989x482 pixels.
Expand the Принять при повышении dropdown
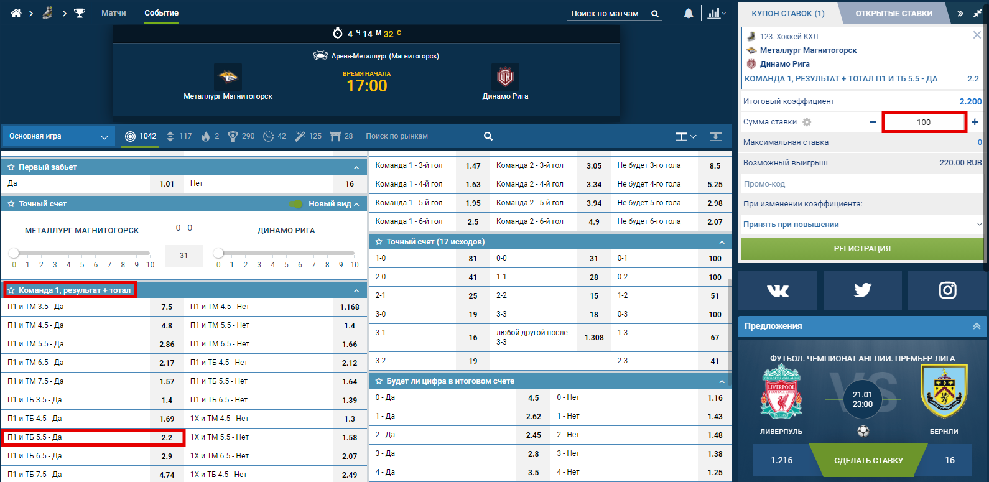click(861, 225)
